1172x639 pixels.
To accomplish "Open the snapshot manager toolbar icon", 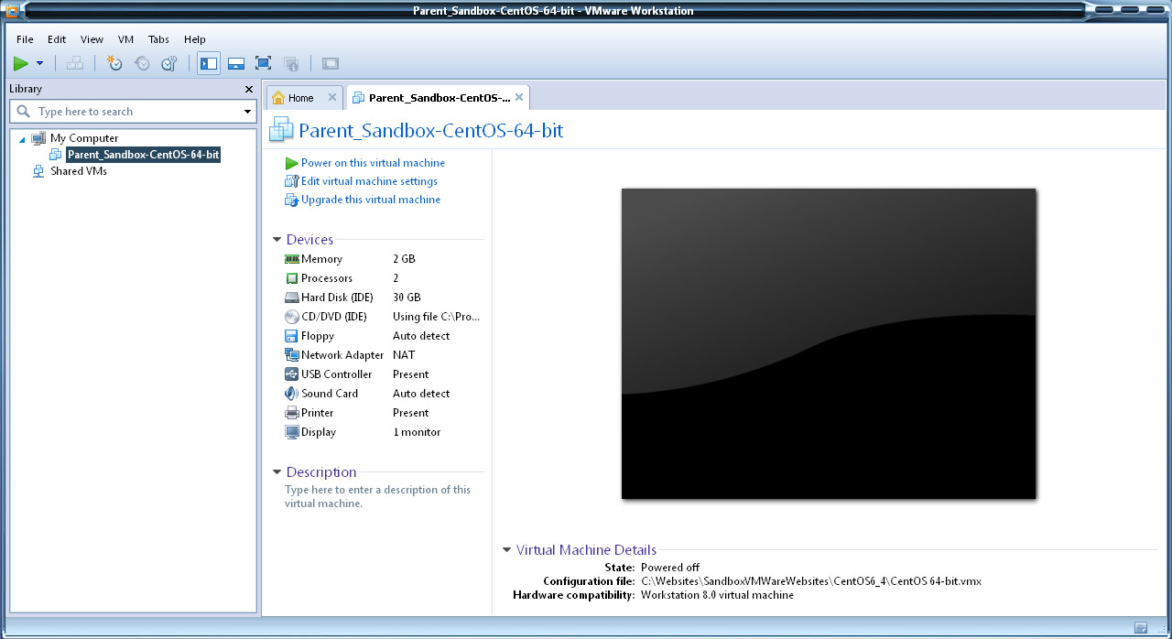I will [169, 63].
